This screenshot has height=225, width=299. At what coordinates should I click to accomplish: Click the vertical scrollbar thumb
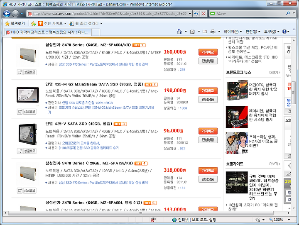coord(294,93)
